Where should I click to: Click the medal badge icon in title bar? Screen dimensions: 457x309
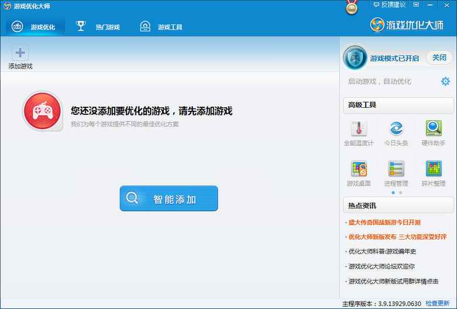click(x=352, y=7)
